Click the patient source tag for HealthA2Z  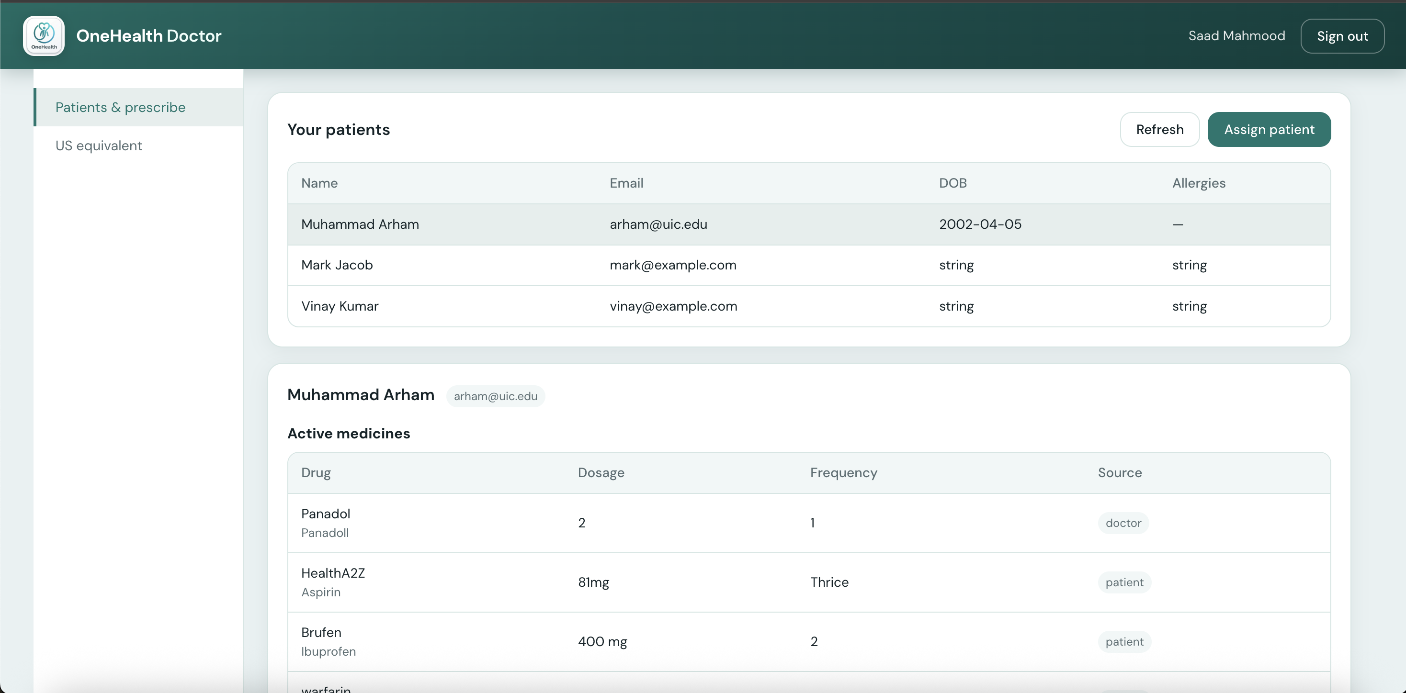point(1124,582)
